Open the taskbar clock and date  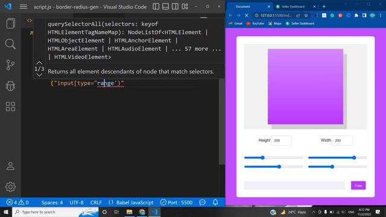click(364, 212)
